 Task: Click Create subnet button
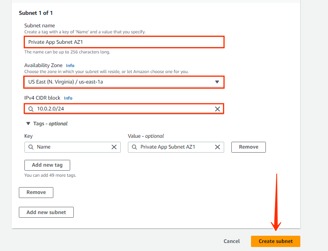(x=275, y=241)
